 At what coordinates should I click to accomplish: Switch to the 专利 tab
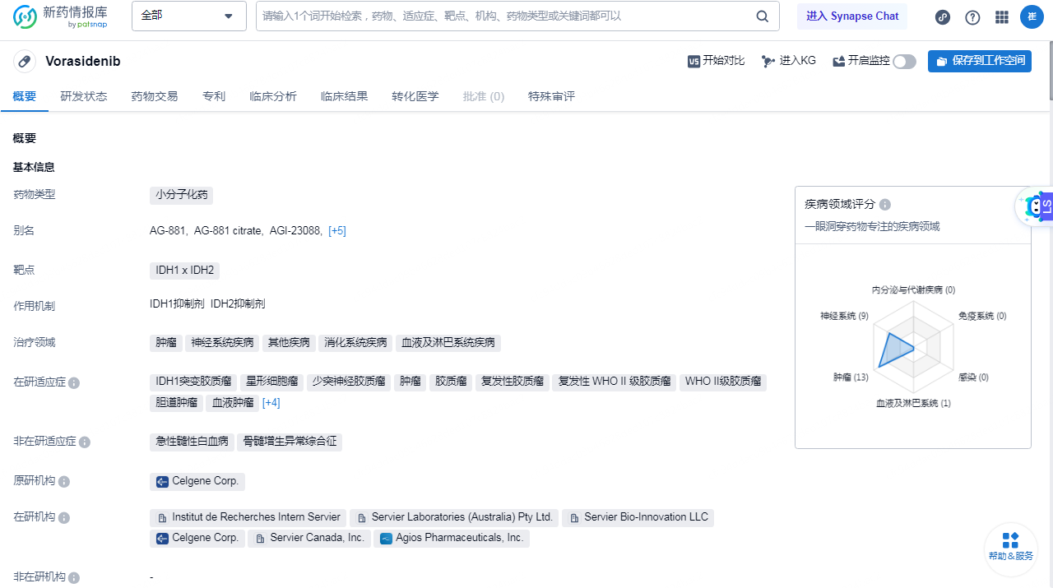tap(214, 96)
